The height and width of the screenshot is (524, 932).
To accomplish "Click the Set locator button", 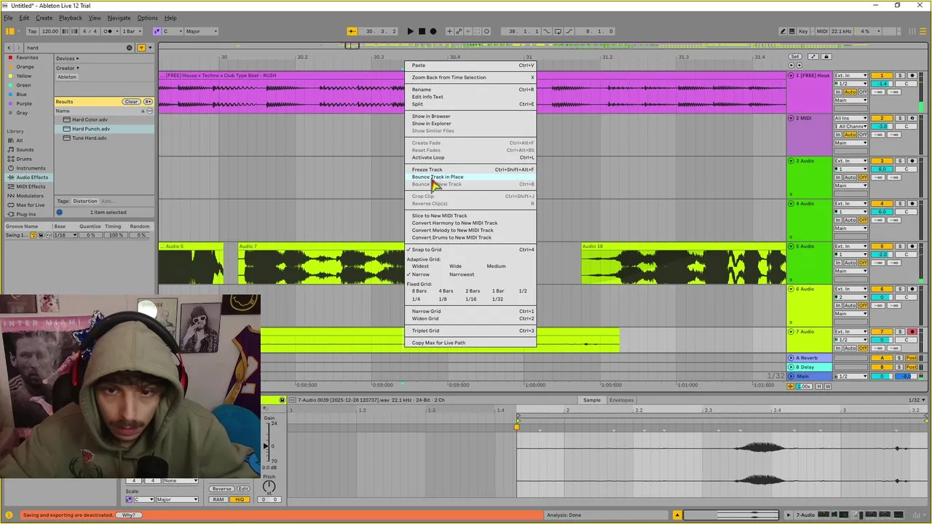I will point(795,57).
